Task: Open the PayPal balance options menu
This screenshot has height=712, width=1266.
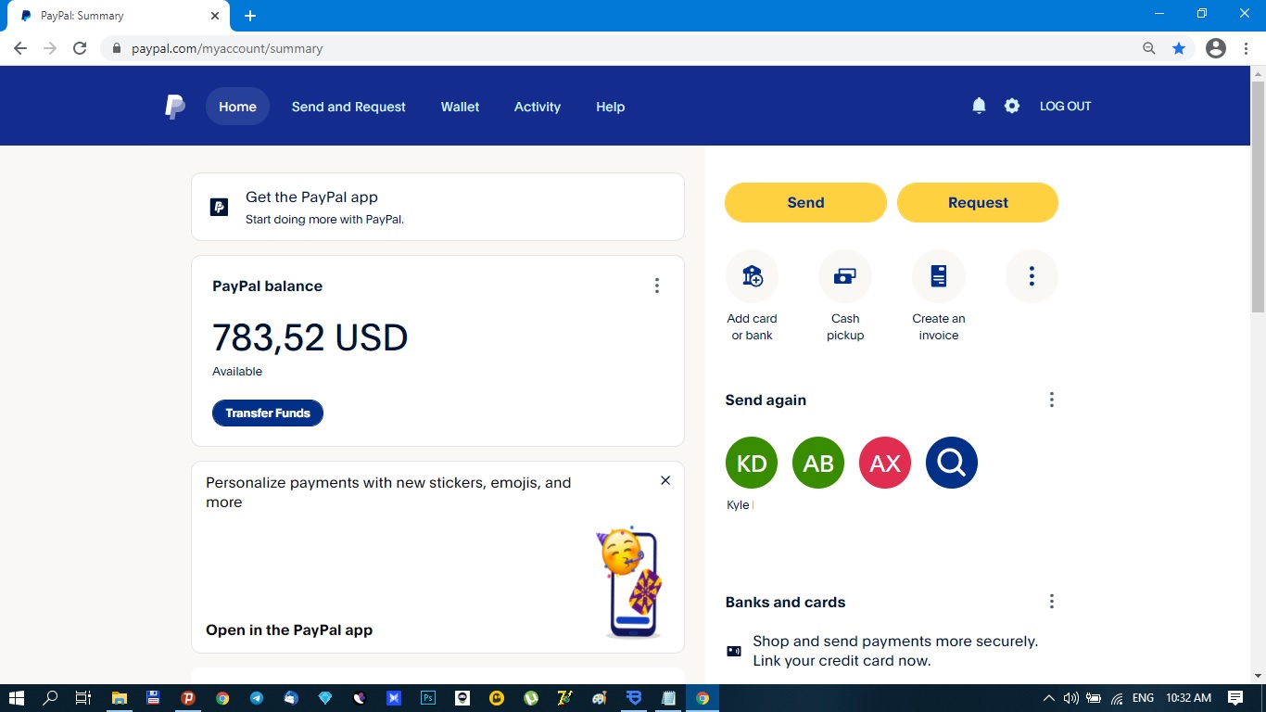Action: tap(657, 286)
